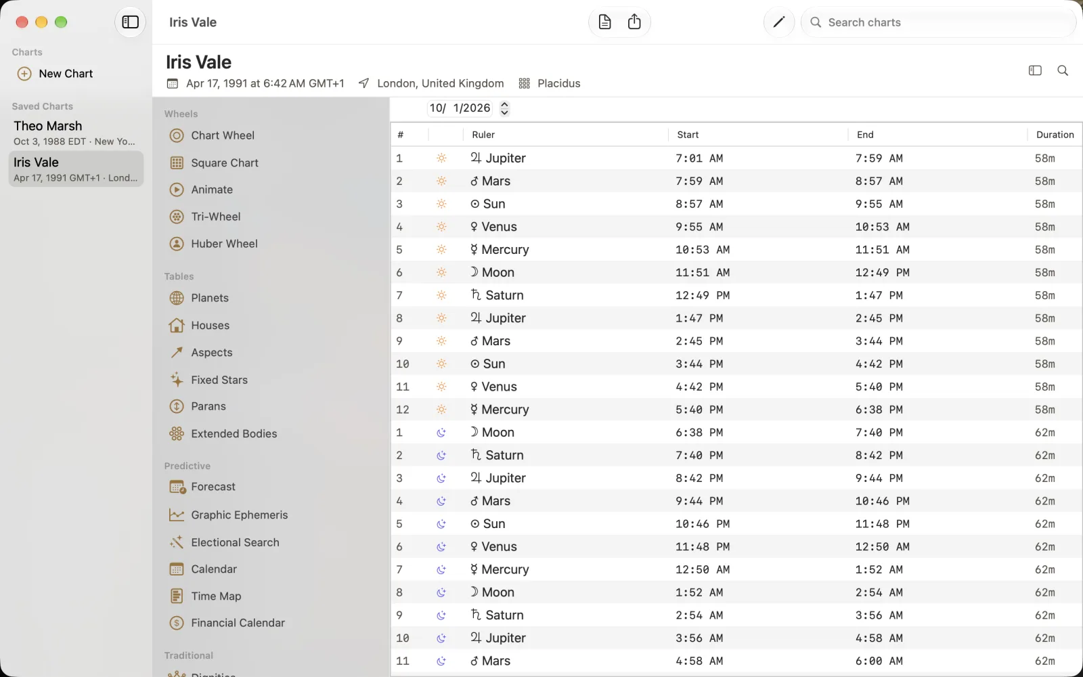
Task: Click the planetary hours date field
Action: click(x=462, y=108)
